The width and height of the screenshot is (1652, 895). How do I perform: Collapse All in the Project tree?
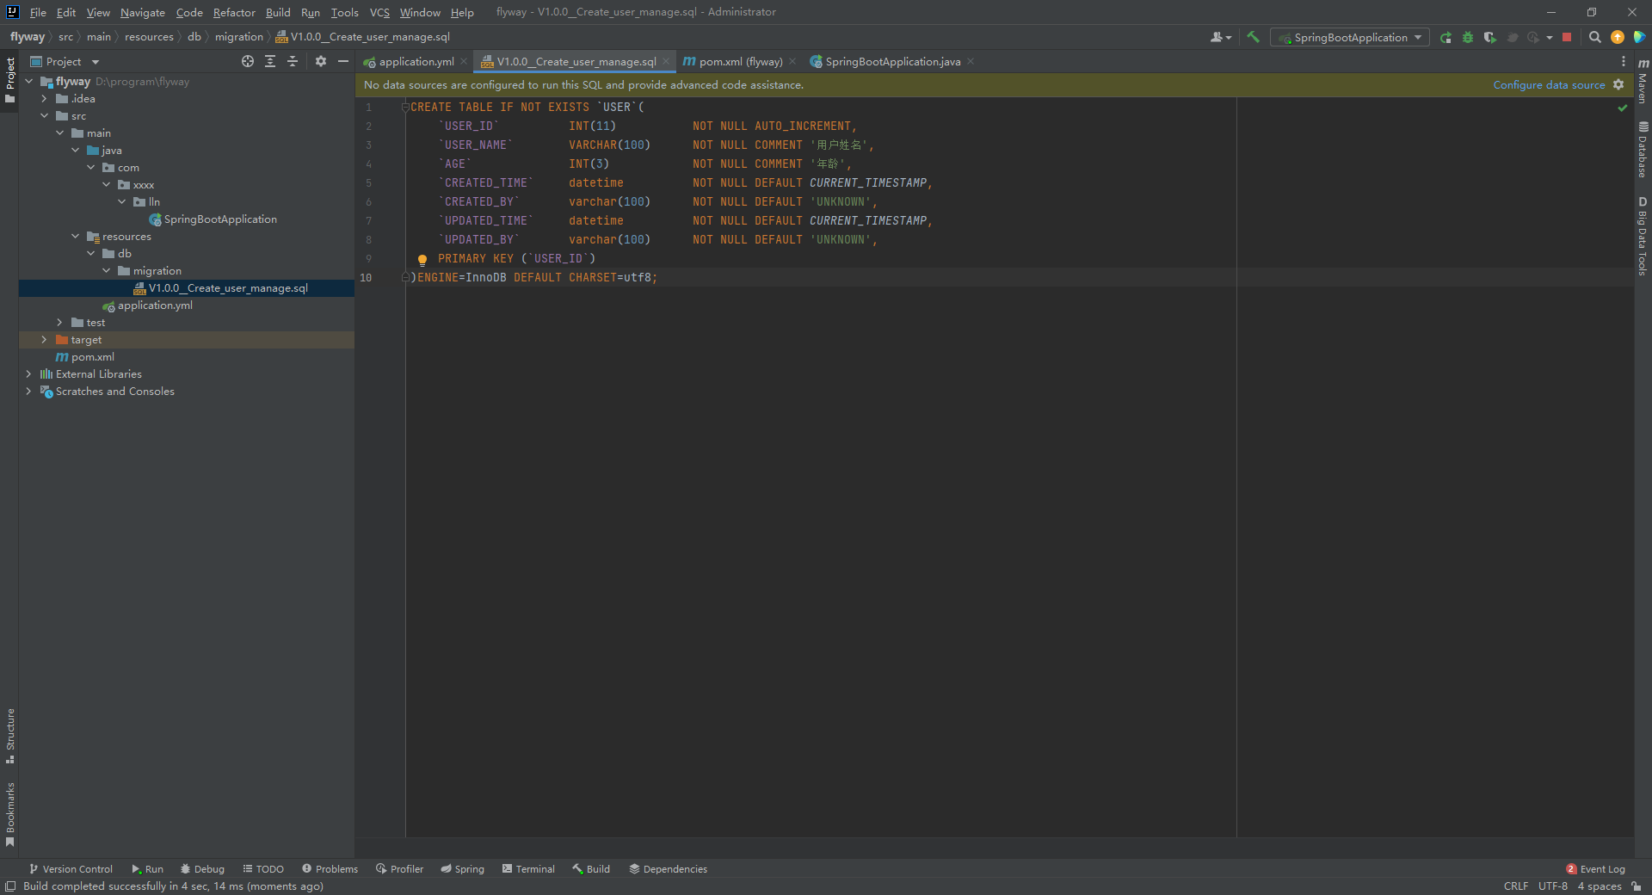coord(293,61)
